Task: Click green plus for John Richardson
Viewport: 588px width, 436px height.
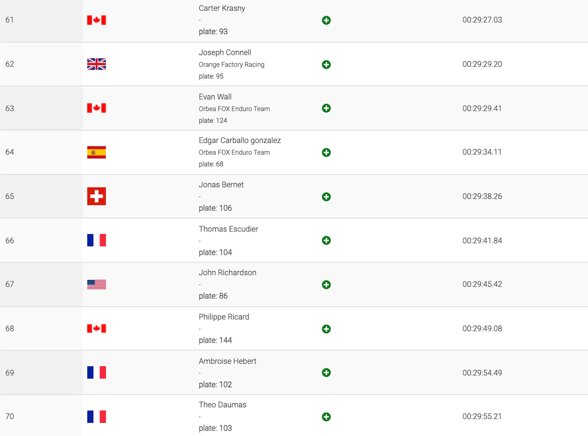Action: coord(326,284)
